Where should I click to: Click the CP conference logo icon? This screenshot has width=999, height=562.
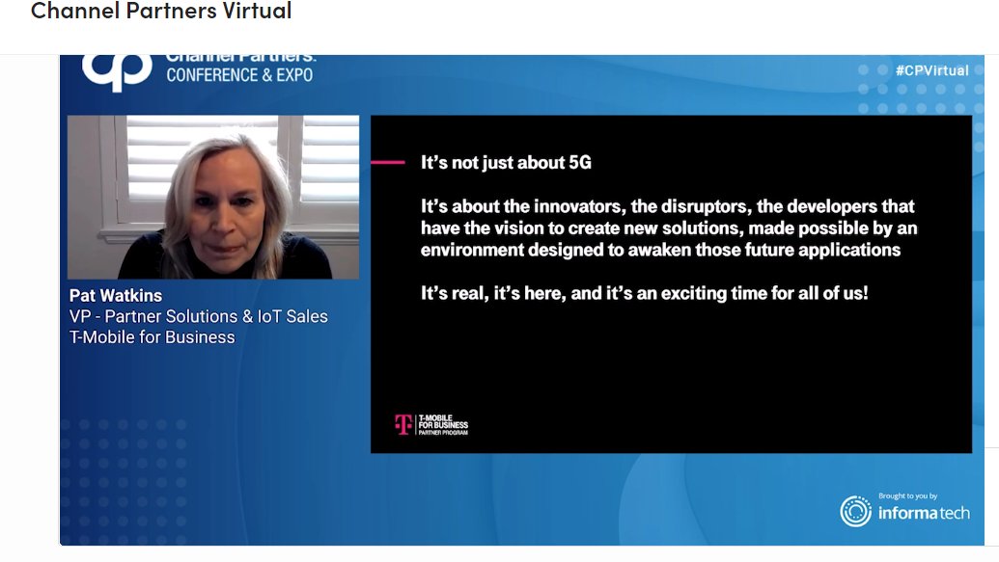click(x=117, y=72)
